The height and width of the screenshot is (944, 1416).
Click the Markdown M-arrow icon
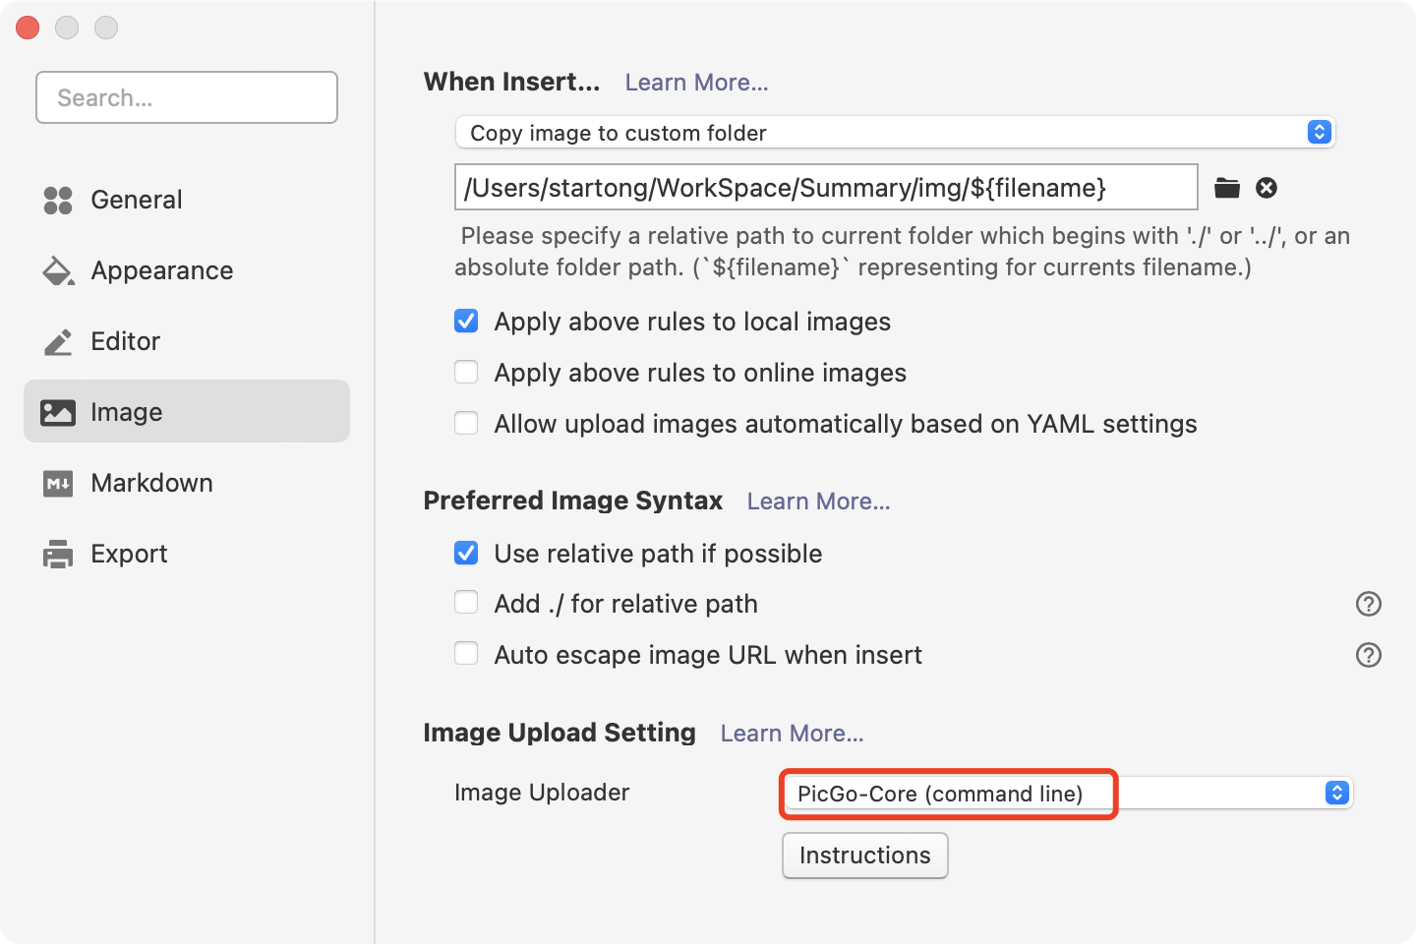point(58,483)
